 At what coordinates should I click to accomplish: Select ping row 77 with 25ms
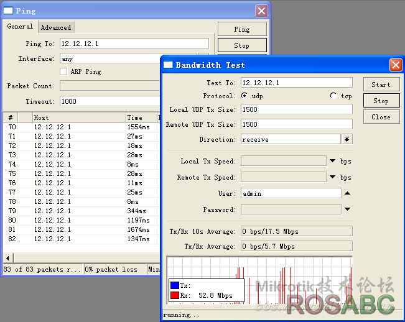[x=81, y=192]
